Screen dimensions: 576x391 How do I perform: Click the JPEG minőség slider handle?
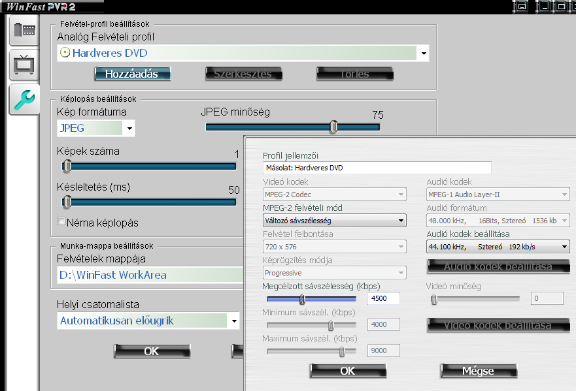[333, 127]
